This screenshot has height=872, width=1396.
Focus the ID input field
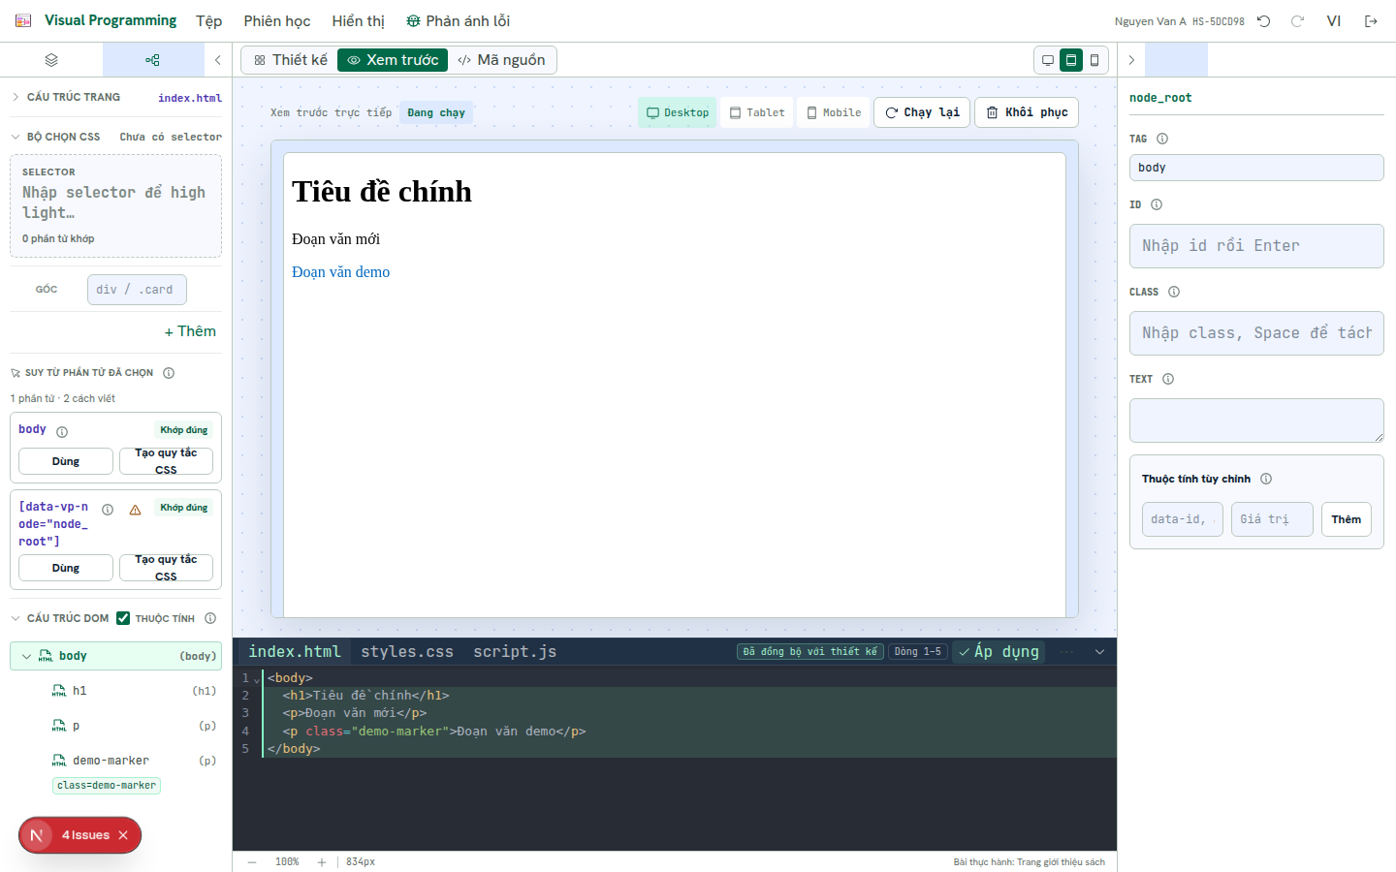(x=1256, y=246)
